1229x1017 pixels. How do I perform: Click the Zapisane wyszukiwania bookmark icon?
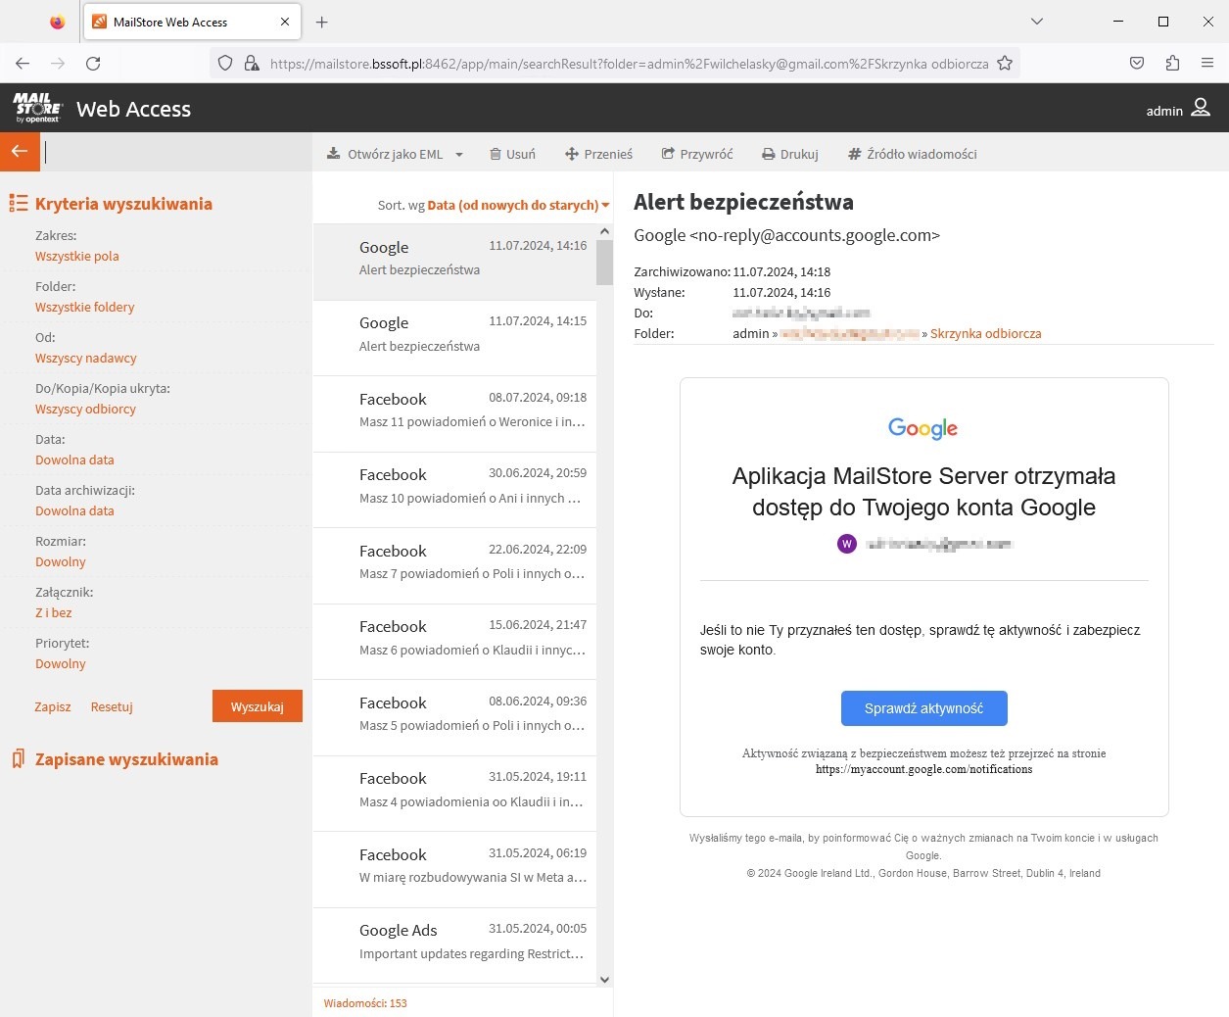coord(18,759)
